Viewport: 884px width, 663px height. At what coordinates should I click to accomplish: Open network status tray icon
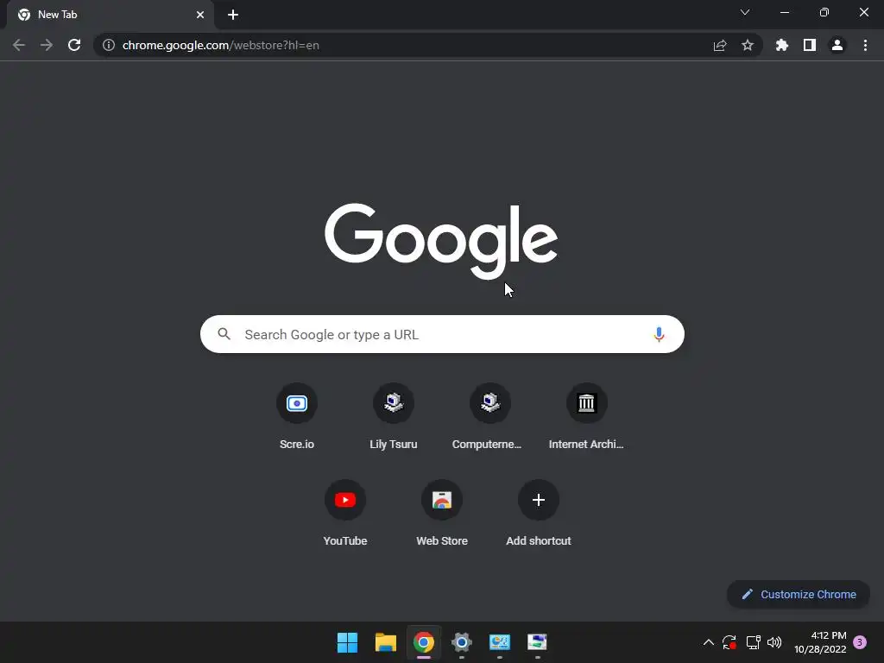pyautogui.click(x=753, y=642)
